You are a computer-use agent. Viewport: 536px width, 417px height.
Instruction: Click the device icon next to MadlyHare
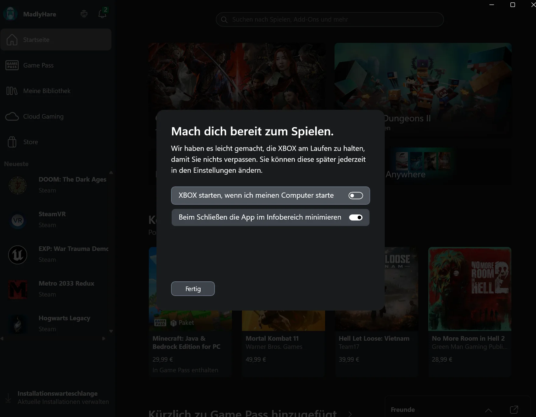click(x=84, y=14)
